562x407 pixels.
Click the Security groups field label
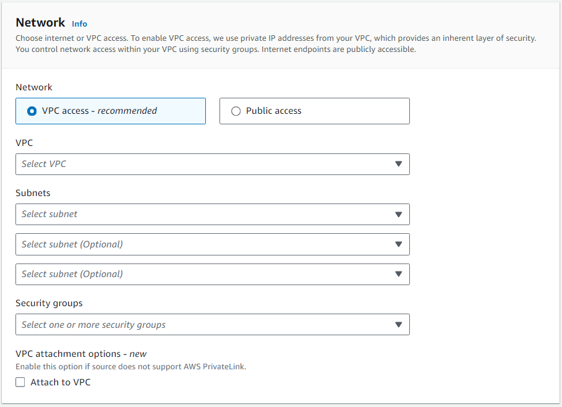click(49, 303)
